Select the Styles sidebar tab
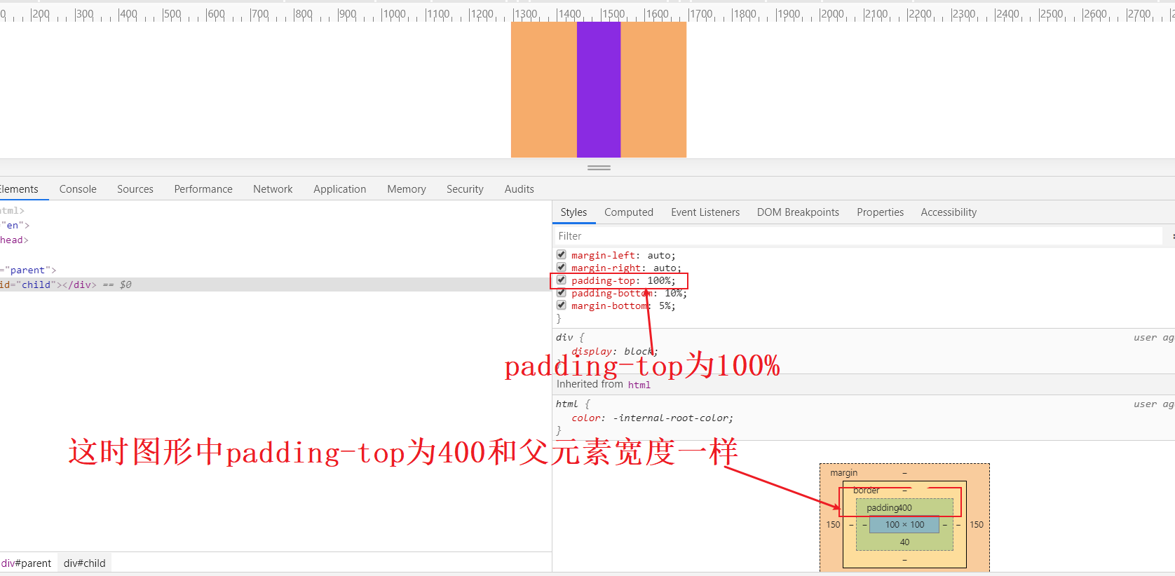 pyautogui.click(x=573, y=212)
